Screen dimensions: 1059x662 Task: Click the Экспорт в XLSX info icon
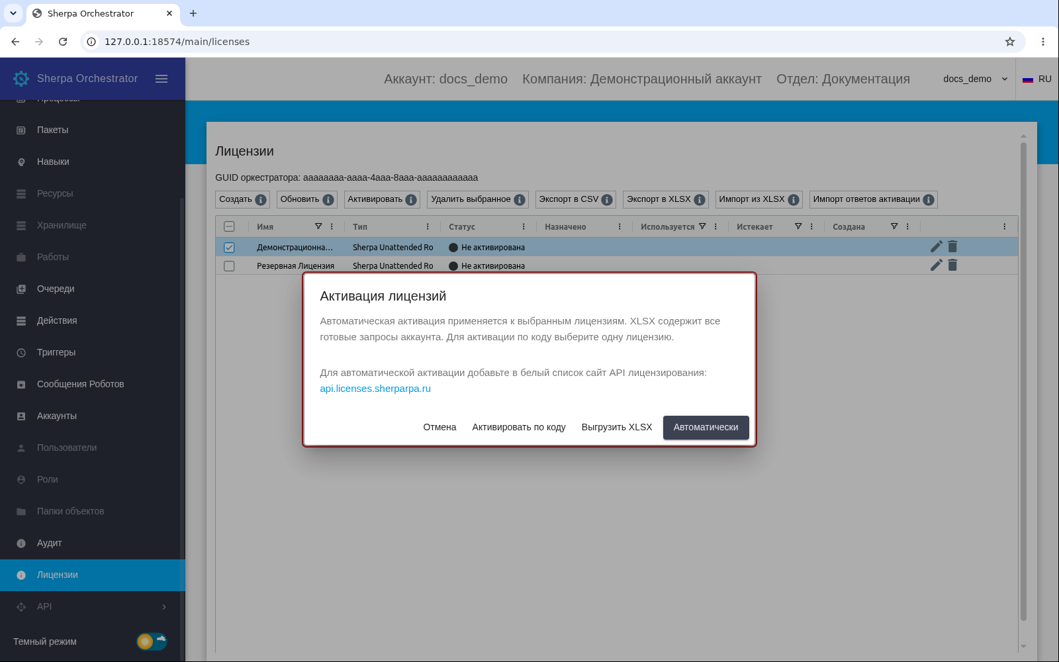point(700,200)
